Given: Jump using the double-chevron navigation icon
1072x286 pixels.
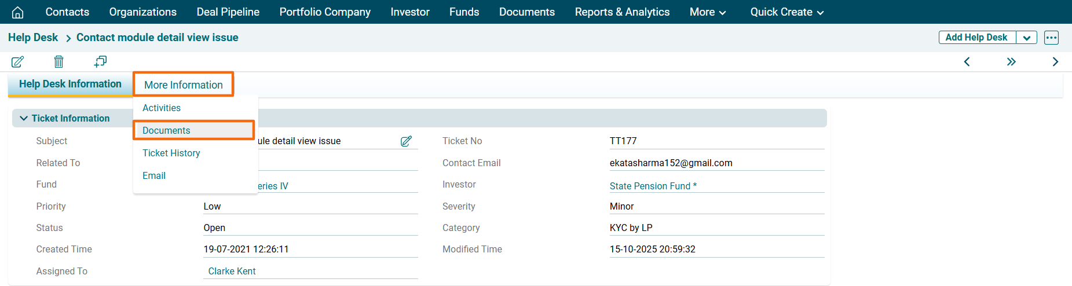Looking at the screenshot, I should [x=1011, y=61].
